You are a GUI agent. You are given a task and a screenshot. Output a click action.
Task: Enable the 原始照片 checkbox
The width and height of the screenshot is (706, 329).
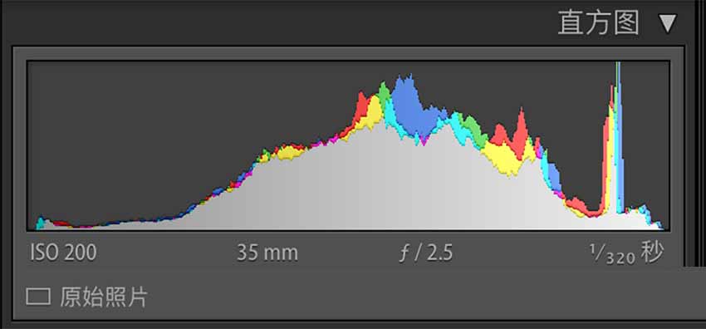[x=38, y=297]
